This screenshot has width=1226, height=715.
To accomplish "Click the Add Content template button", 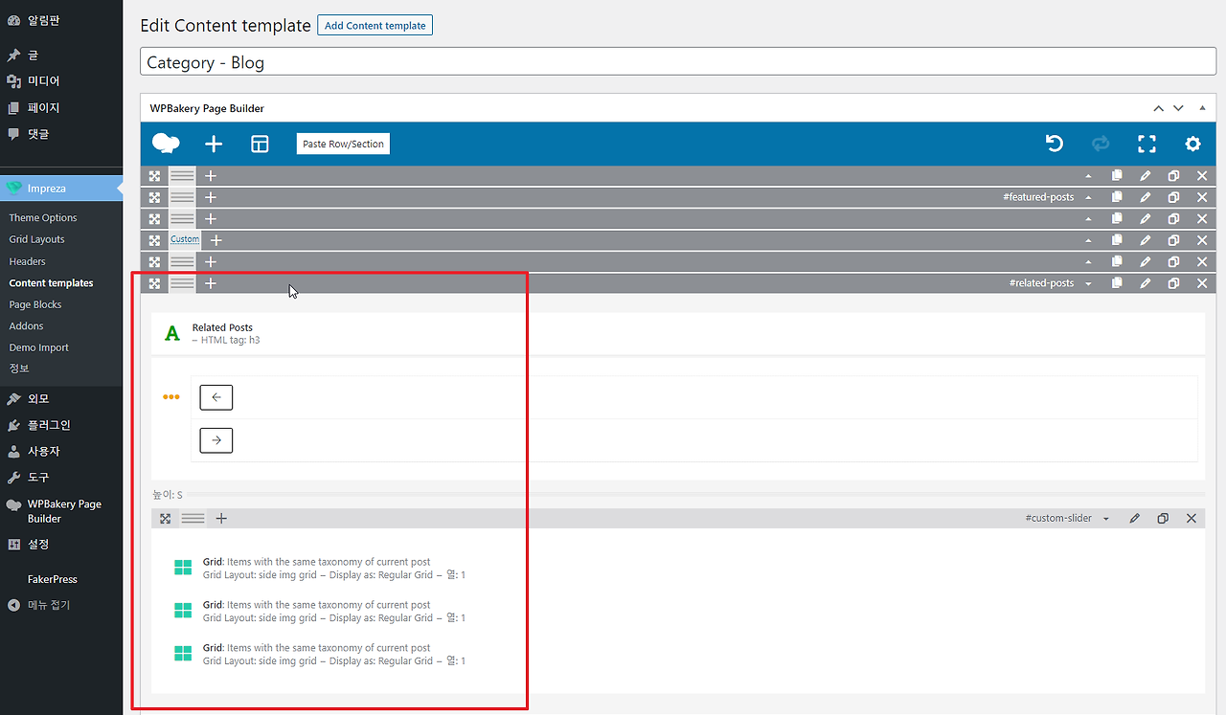I will click(x=375, y=25).
